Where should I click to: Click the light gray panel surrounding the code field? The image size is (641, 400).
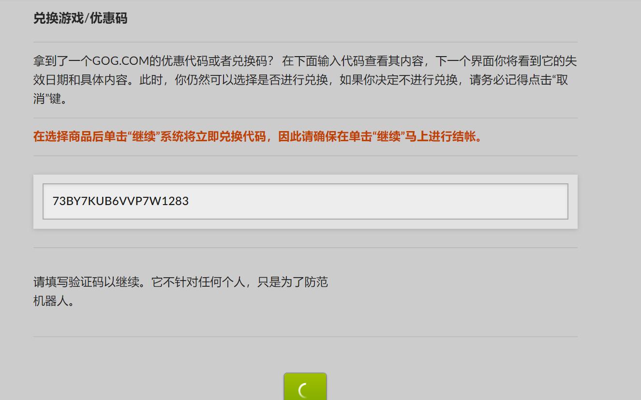pyautogui.click(x=305, y=202)
